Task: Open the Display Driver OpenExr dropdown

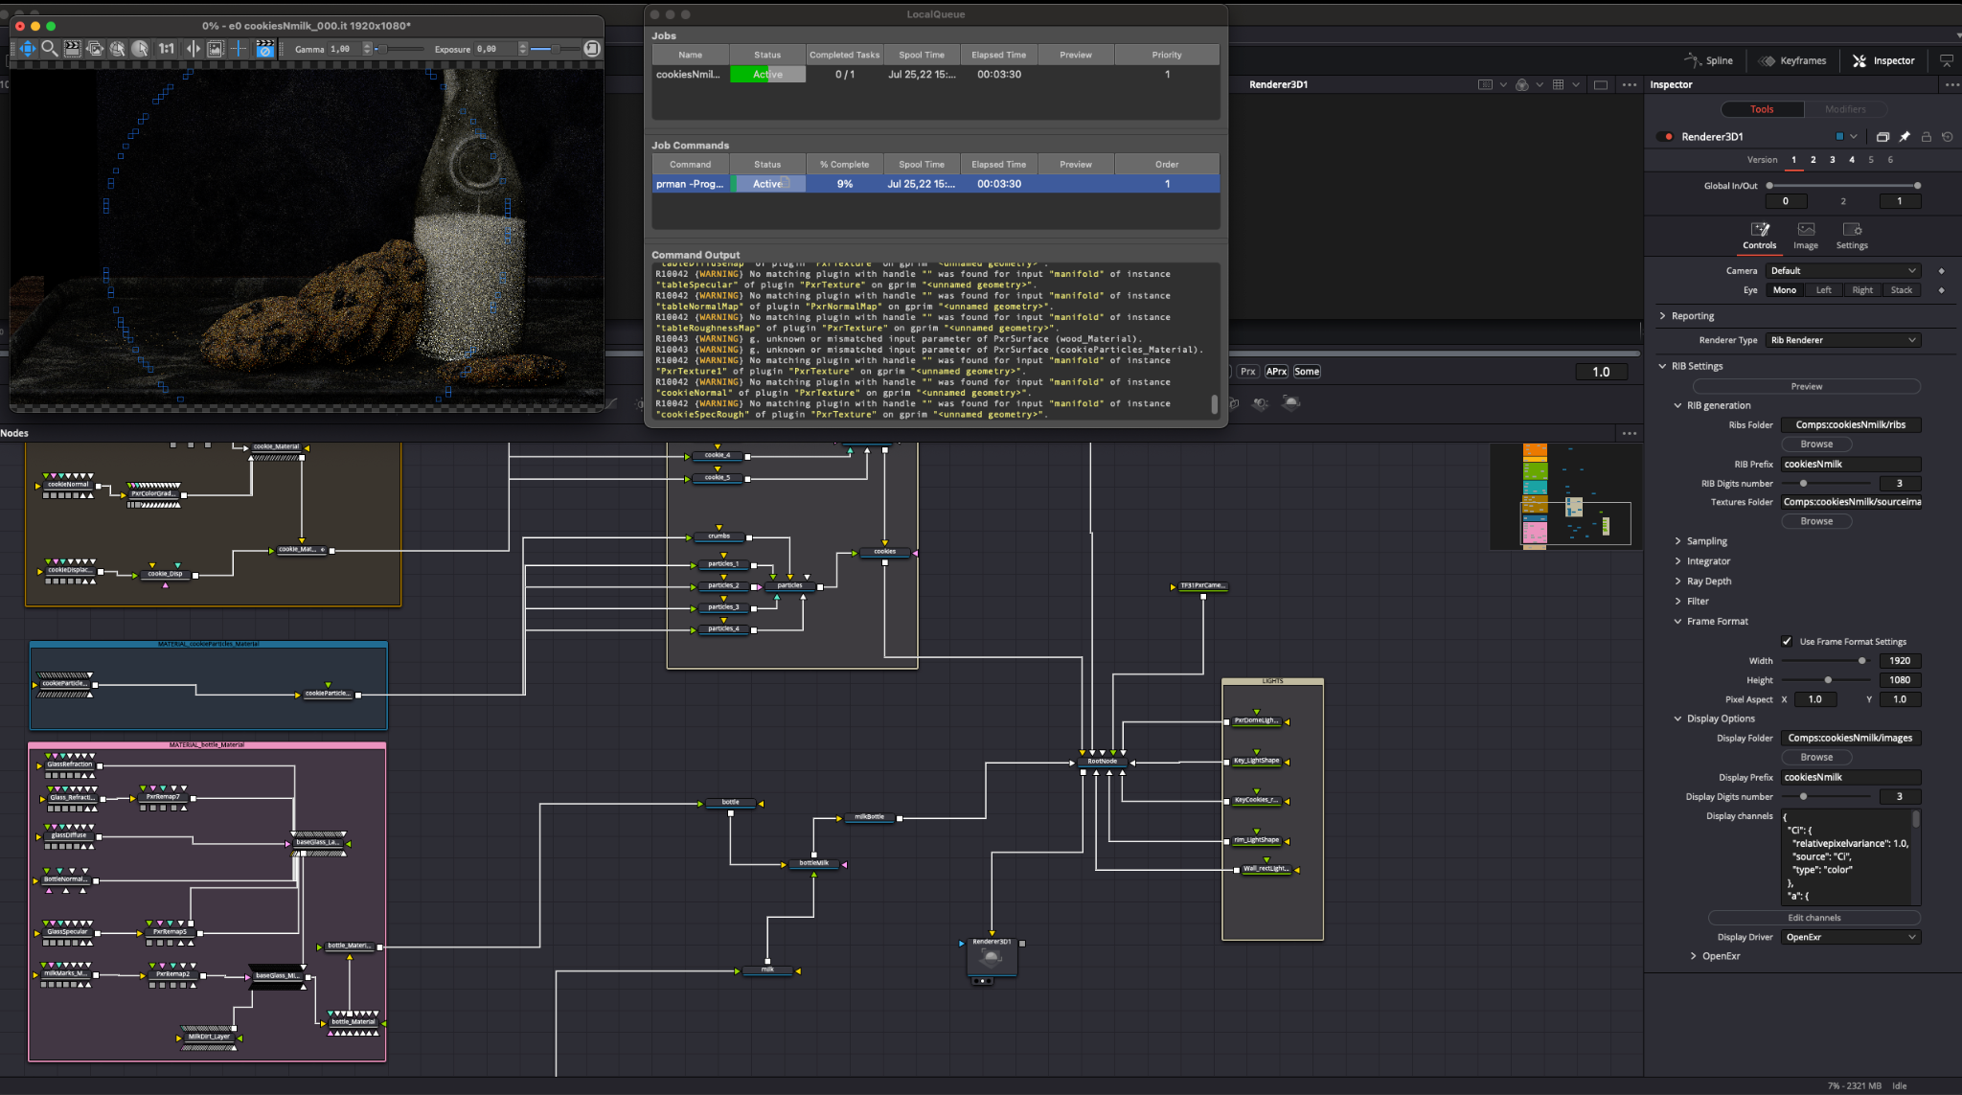Action: point(1851,937)
